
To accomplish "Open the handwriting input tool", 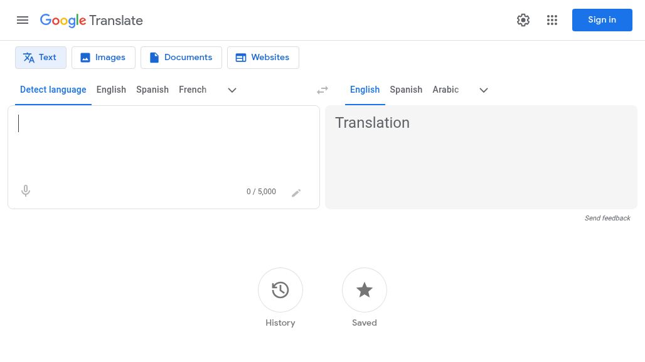I will coord(296,192).
